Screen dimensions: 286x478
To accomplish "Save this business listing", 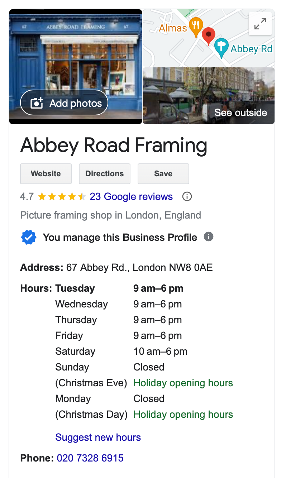I will click(163, 173).
